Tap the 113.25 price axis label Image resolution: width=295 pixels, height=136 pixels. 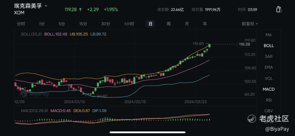(250, 55)
